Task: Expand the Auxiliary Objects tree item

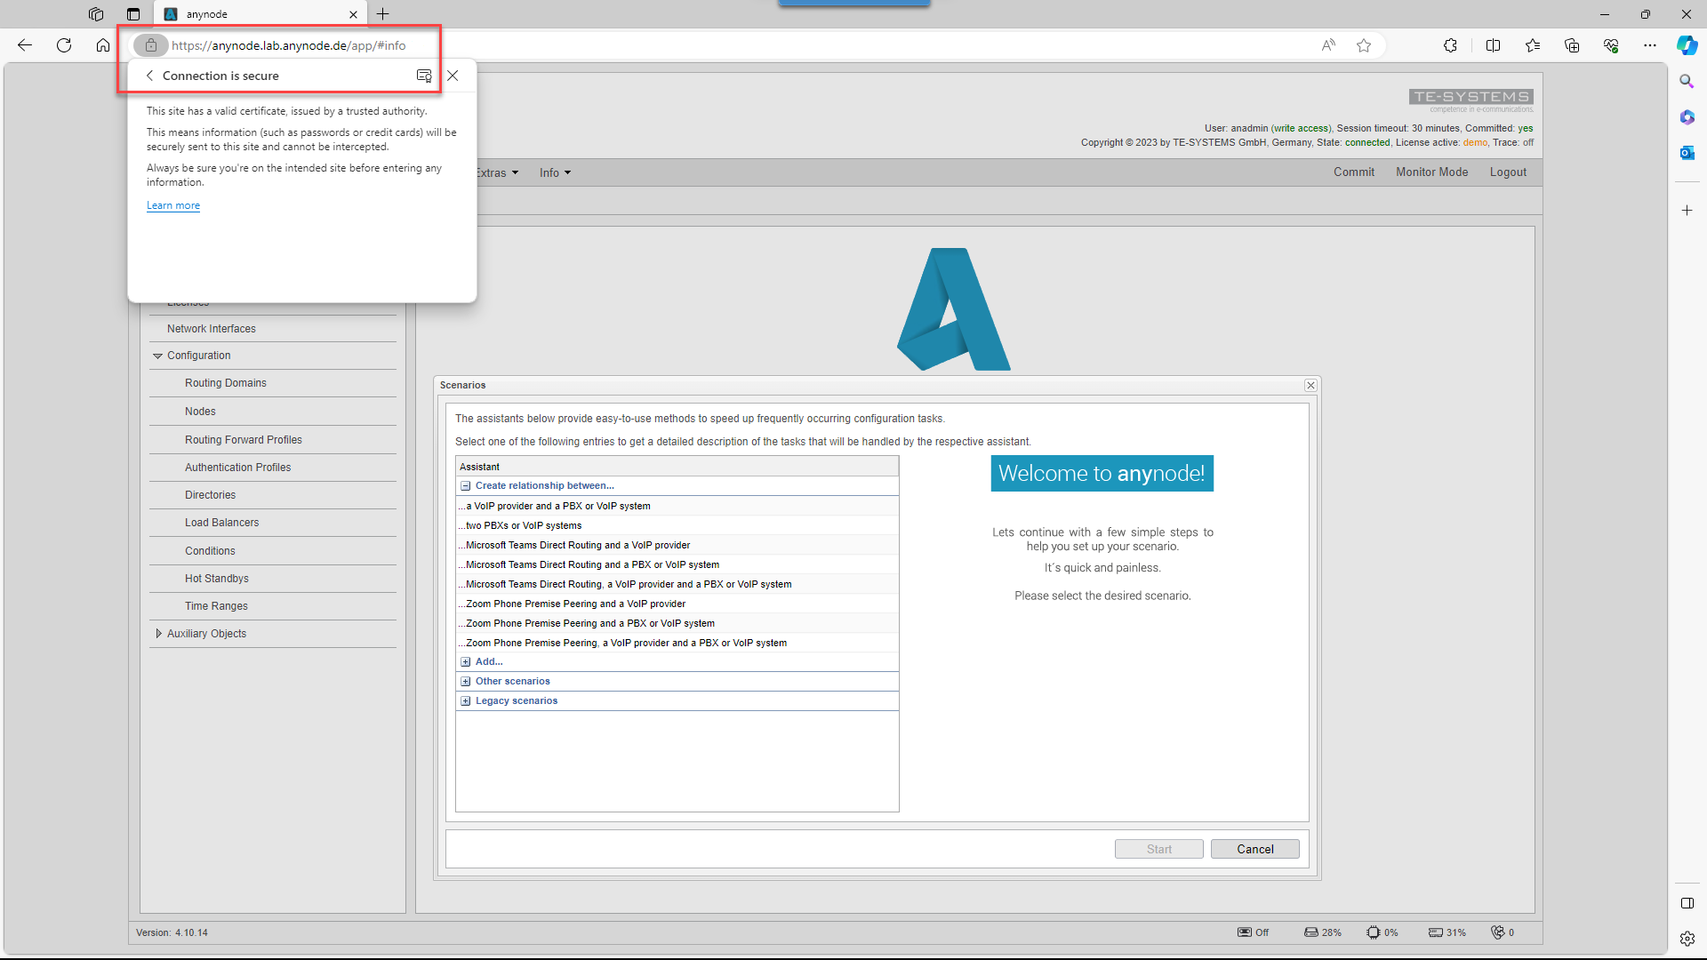Action: pos(157,633)
